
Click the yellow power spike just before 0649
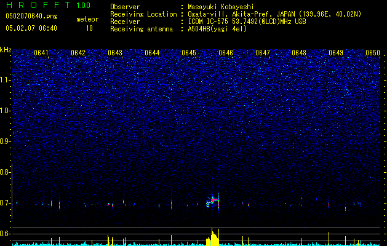329,239
